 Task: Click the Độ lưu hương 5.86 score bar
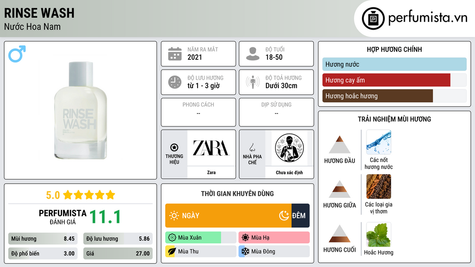pyautogui.click(x=118, y=239)
